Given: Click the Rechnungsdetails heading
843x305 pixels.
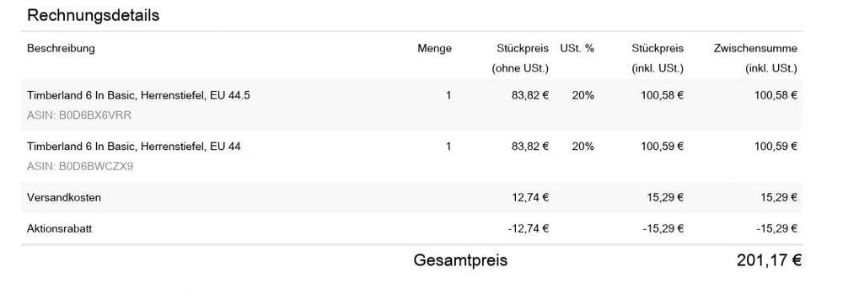Looking at the screenshot, I should pos(93,15).
